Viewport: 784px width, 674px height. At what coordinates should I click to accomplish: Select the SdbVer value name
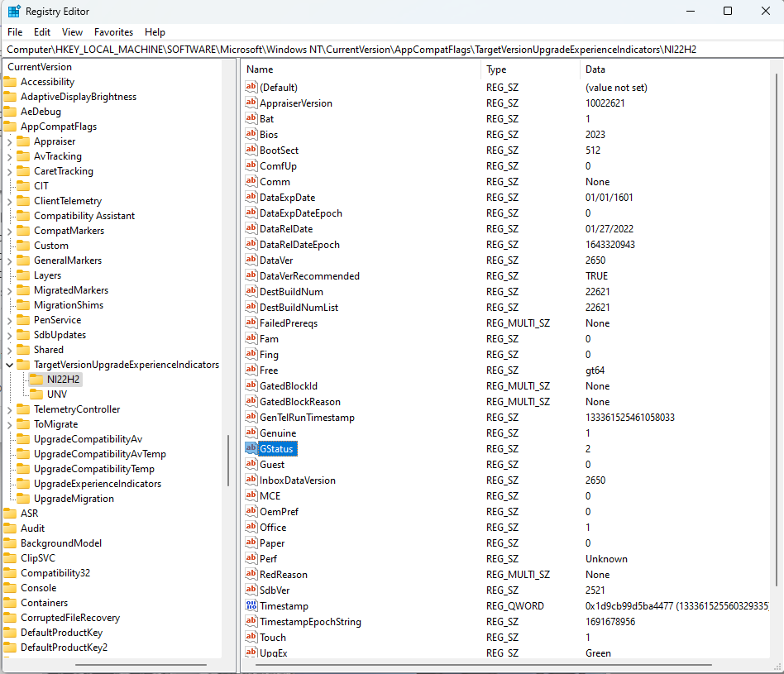tap(275, 590)
